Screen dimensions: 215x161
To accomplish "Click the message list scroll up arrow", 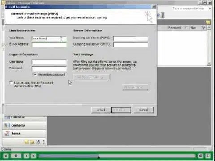I will pos(209,28).
